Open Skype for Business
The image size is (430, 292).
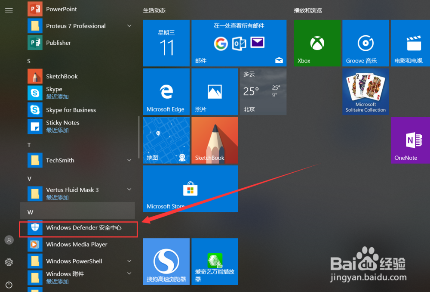(77, 110)
